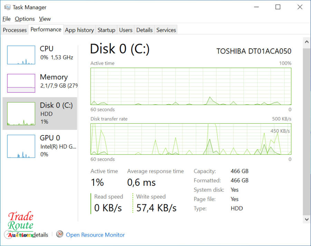Click the Active time graph area

[191, 86]
